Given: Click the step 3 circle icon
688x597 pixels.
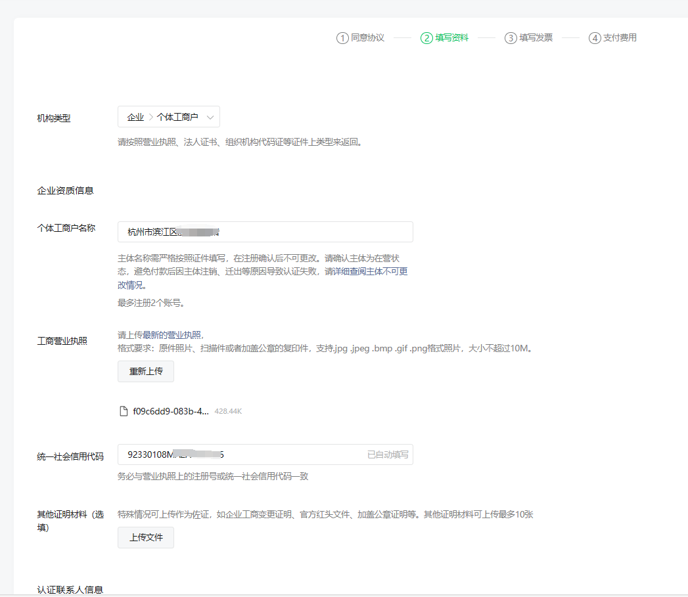Looking at the screenshot, I should coord(511,38).
